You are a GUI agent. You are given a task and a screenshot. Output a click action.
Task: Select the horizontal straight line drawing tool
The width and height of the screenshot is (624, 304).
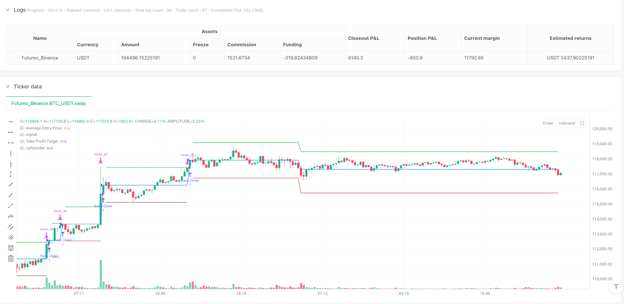pos(11,122)
